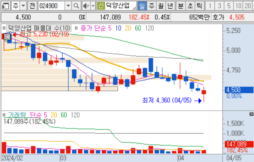
Task: Click the 최고 5,230 (02/19) high marker label
Action: [x=44, y=34]
